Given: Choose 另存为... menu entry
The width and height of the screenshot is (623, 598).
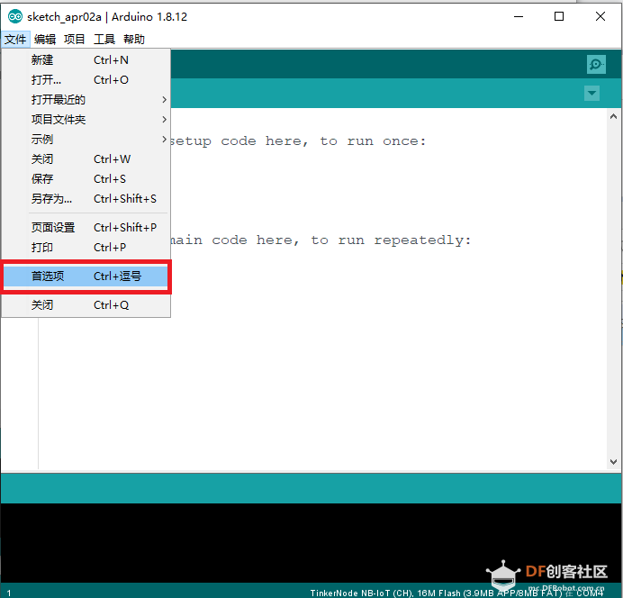Looking at the screenshot, I should [86, 199].
